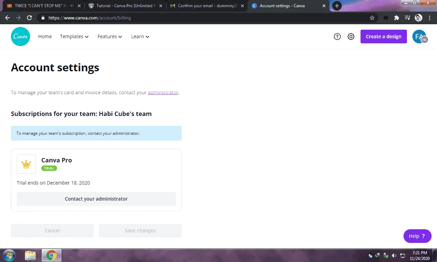
Task: Open the Help bubble
Action: point(417,236)
